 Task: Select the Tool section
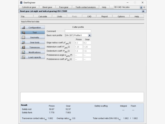(32, 33)
